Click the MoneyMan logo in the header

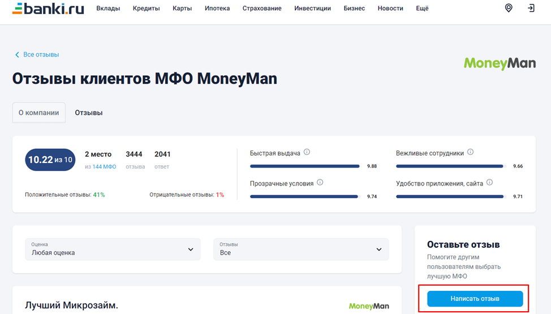point(500,63)
